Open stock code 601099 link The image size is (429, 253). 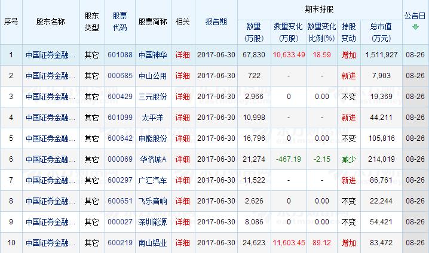[119, 118]
